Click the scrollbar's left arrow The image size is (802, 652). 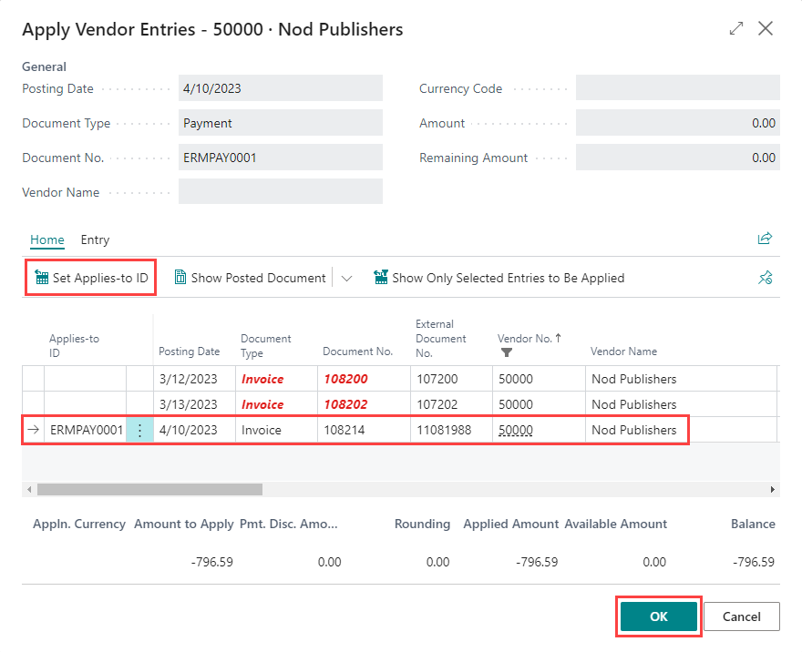tap(29, 490)
